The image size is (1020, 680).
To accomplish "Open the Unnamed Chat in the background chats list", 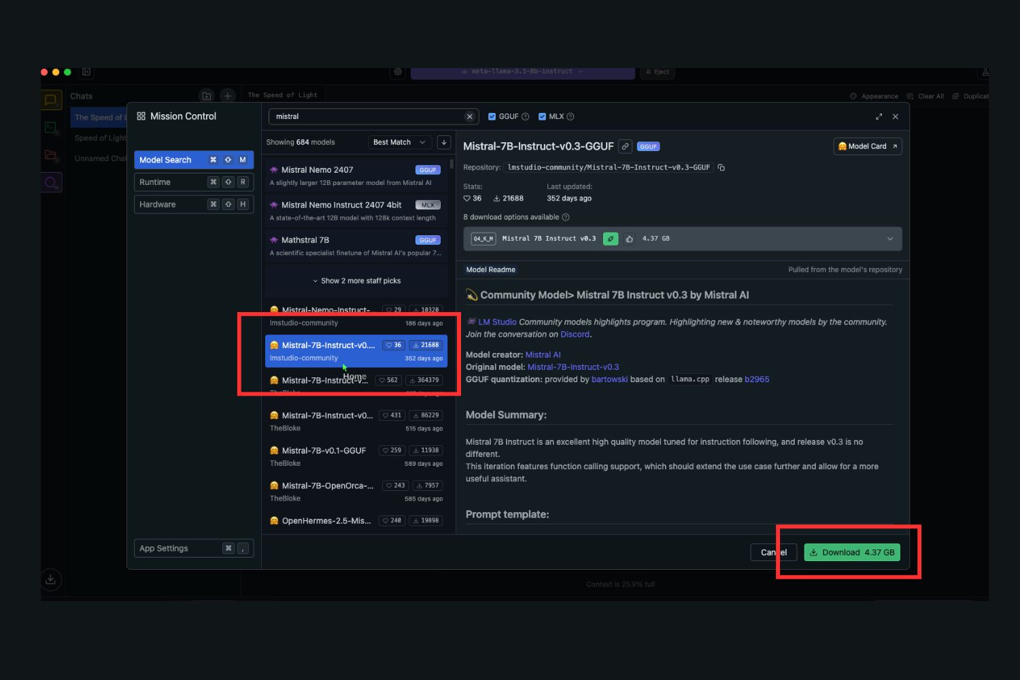I will click(100, 158).
